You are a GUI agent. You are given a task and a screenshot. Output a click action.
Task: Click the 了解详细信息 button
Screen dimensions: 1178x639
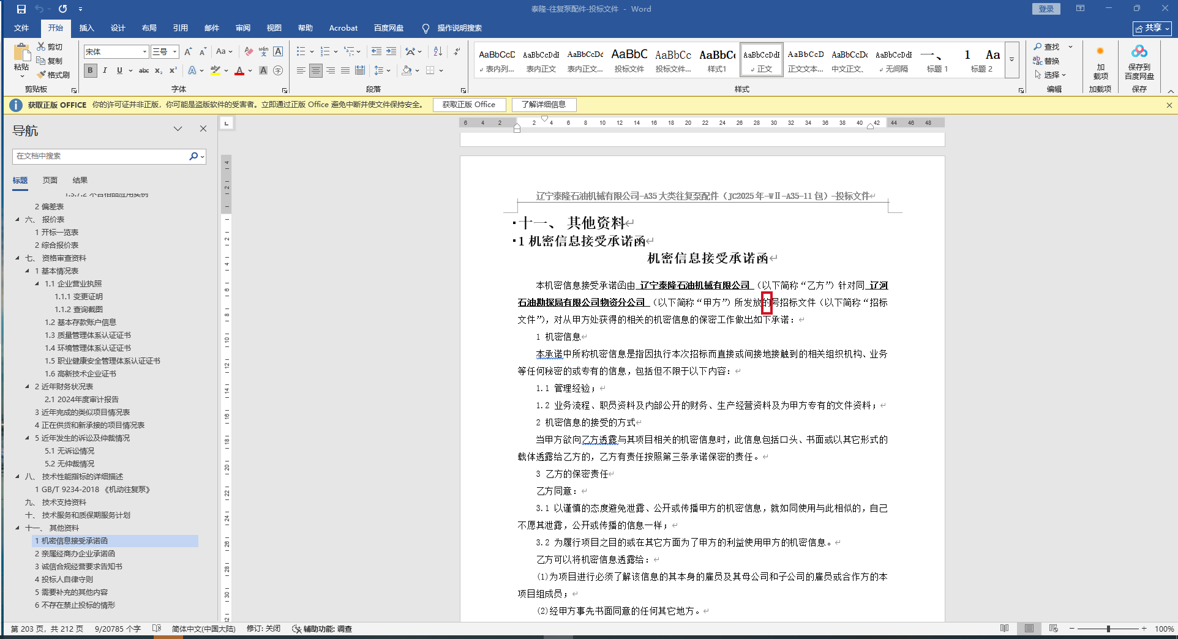[544, 105]
